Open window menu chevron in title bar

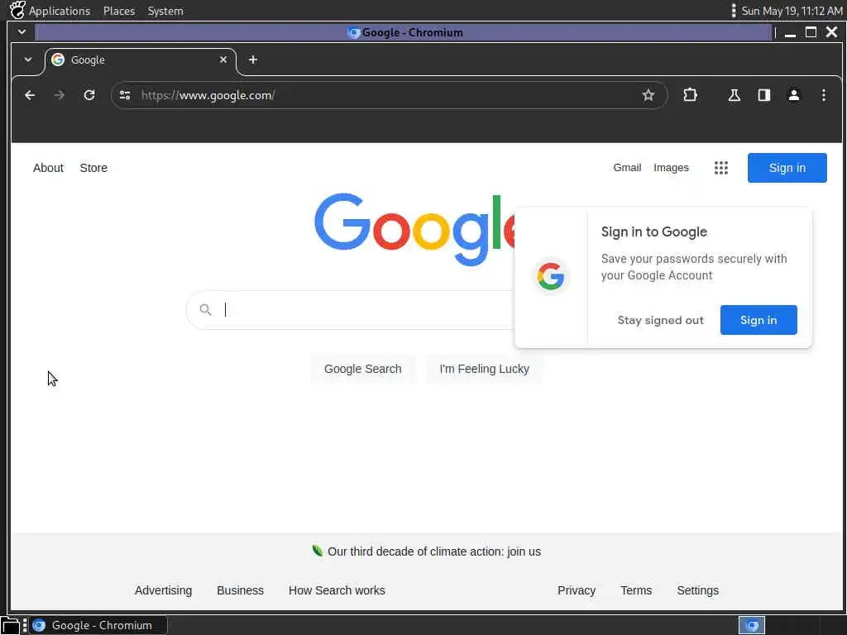click(22, 32)
